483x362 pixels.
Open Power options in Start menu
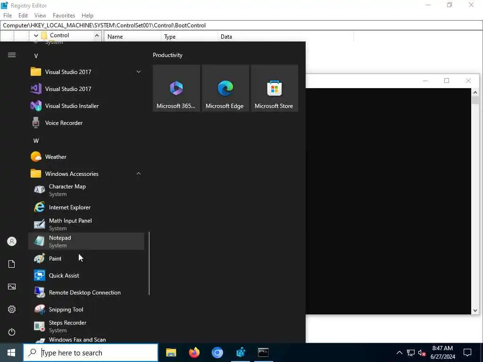click(12, 332)
